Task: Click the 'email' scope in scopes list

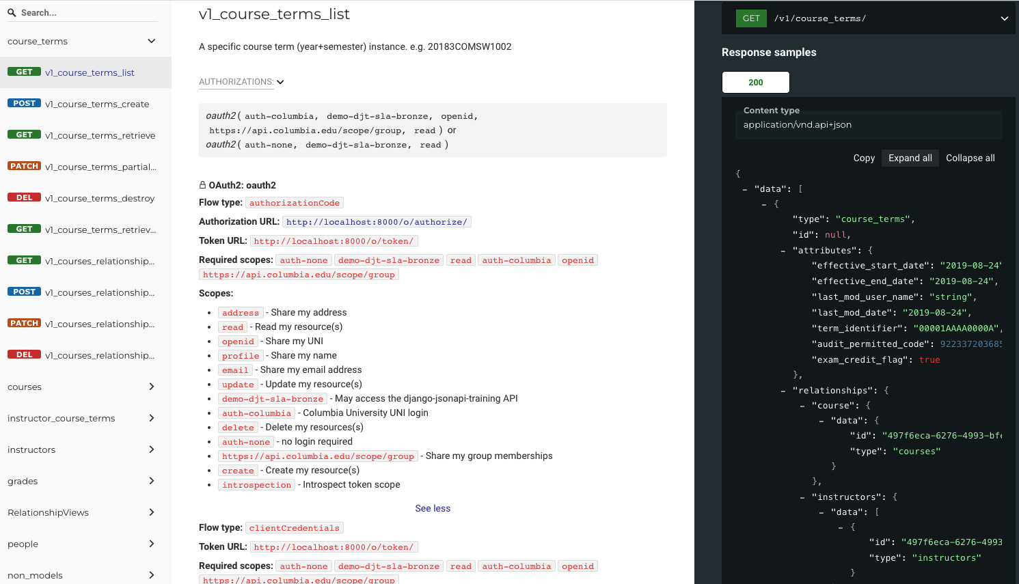Action: pyautogui.click(x=234, y=370)
